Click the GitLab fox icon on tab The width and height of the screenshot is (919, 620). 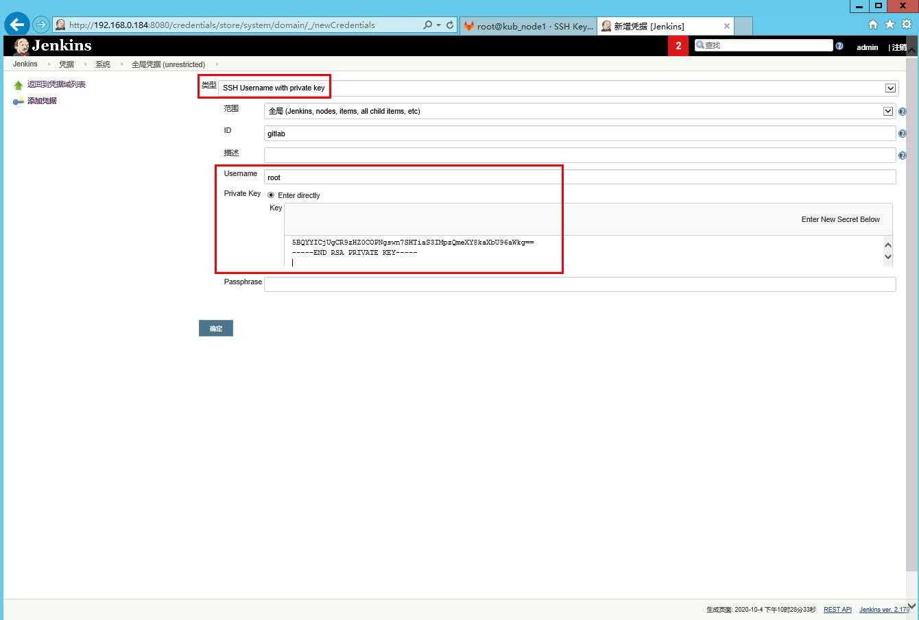(469, 26)
